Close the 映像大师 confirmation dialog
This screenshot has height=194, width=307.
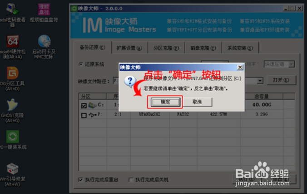click(x=240, y=67)
